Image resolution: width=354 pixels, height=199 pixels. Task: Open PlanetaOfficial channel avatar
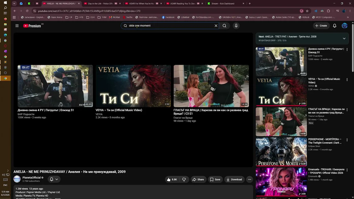coord(17,179)
